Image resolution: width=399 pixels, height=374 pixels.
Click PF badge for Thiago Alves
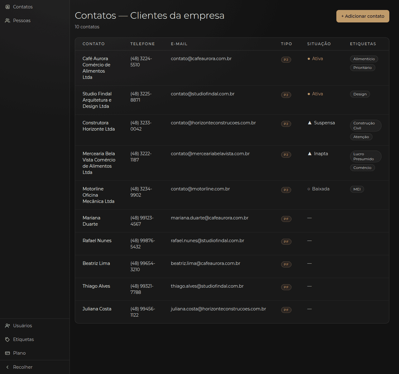point(286,287)
